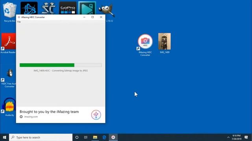
Task: Click the 'Type here to search' box
Action: [x=41, y=137]
